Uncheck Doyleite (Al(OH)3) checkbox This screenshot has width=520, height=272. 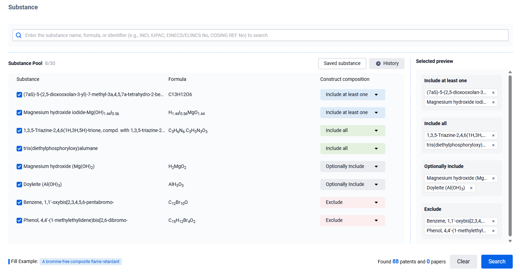[19, 185]
